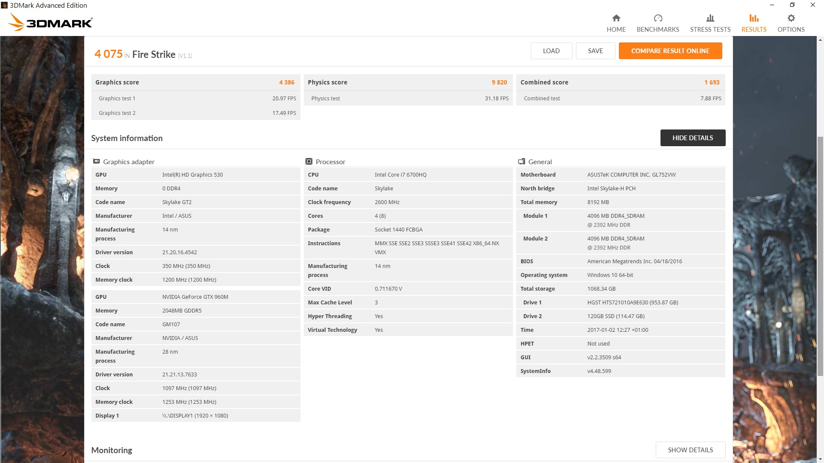
Task: Click the 3DMark logo
Action: coord(50,22)
